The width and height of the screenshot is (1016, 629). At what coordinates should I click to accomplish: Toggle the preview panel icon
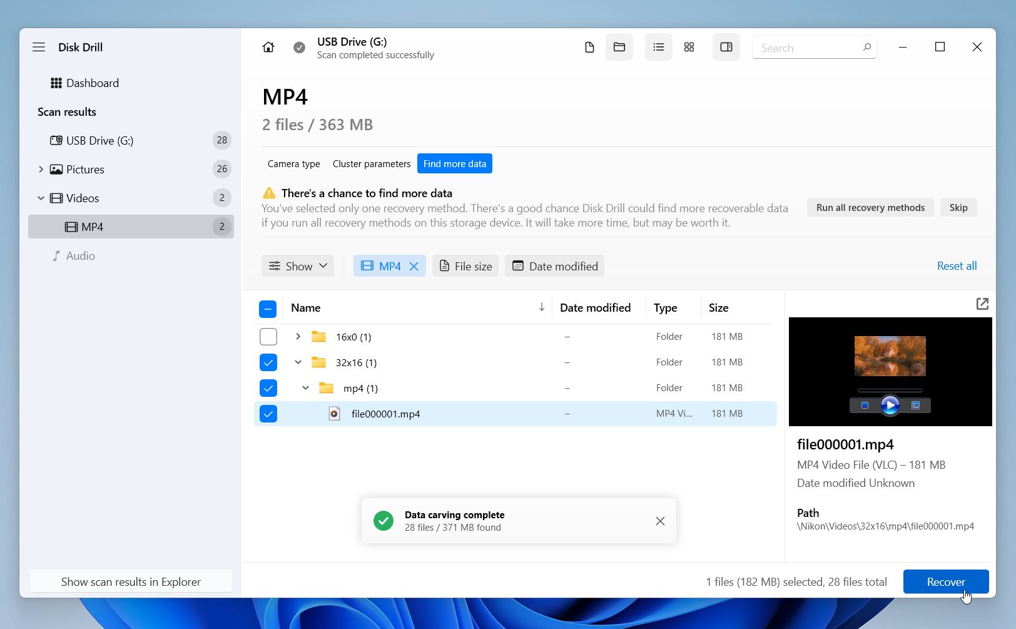tap(726, 47)
